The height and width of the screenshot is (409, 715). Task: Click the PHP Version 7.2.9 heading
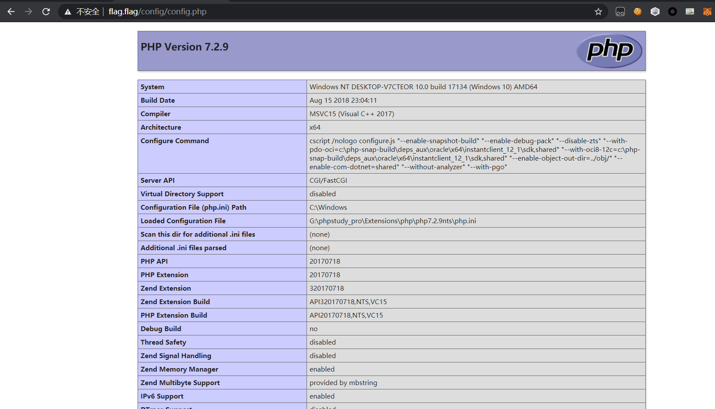tap(184, 47)
